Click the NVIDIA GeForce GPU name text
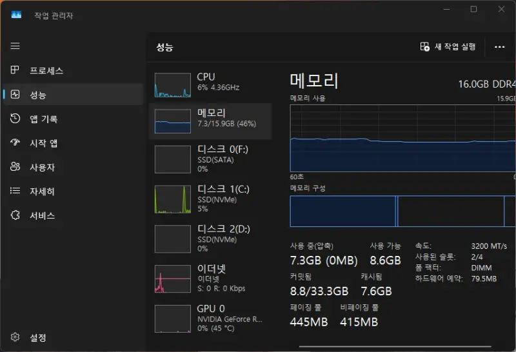516x352 pixels. [x=230, y=319]
